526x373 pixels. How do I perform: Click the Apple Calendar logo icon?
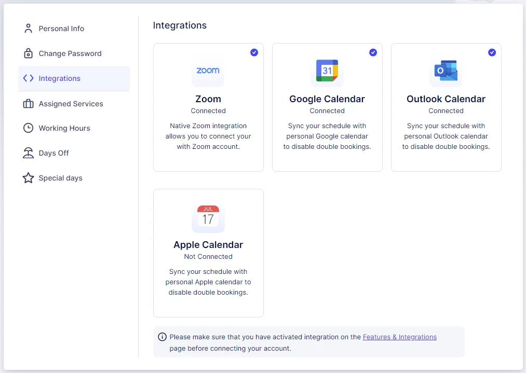coord(208,216)
